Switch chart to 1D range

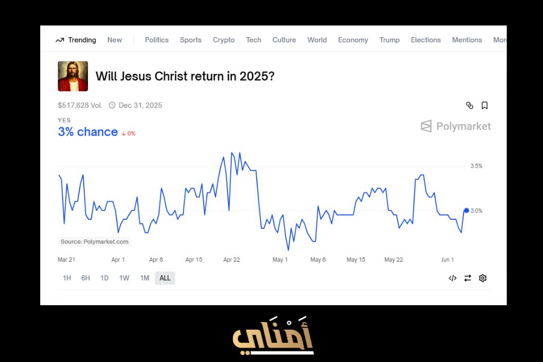pos(104,278)
